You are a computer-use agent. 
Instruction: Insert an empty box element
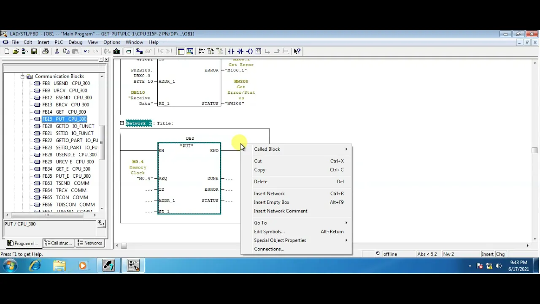click(259, 52)
